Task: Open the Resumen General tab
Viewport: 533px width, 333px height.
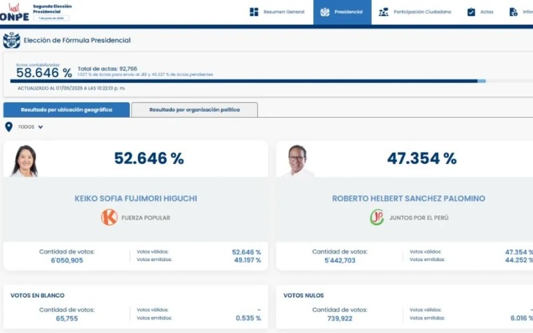Action: click(277, 12)
